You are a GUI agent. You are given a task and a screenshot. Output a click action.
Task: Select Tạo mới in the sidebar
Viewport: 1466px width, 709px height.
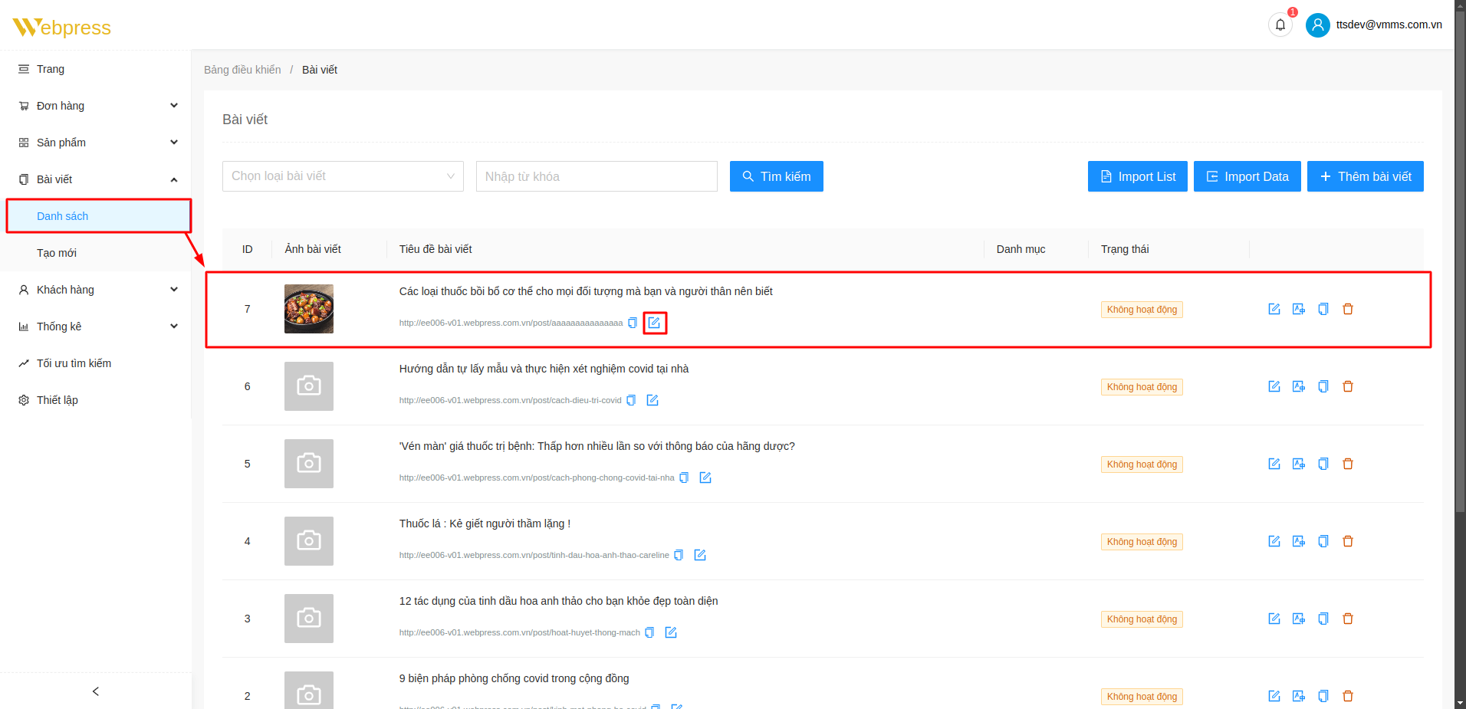pos(57,253)
